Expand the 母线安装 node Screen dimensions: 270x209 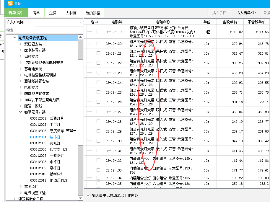pyautogui.click(x=21, y=56)
